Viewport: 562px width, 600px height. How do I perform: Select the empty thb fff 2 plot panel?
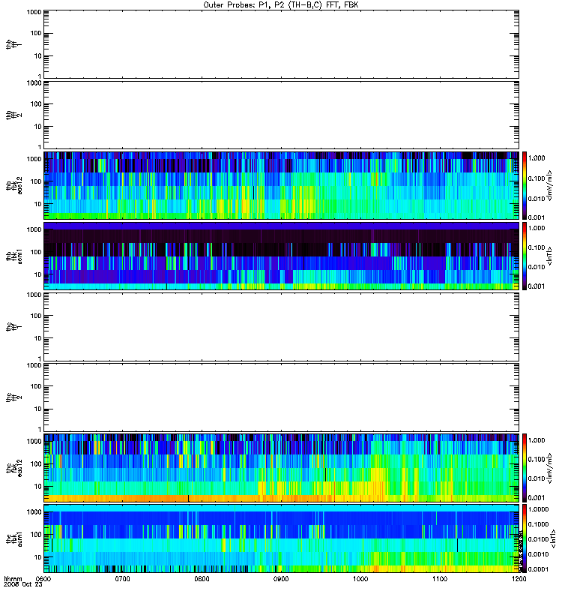[x=282, y=115]
